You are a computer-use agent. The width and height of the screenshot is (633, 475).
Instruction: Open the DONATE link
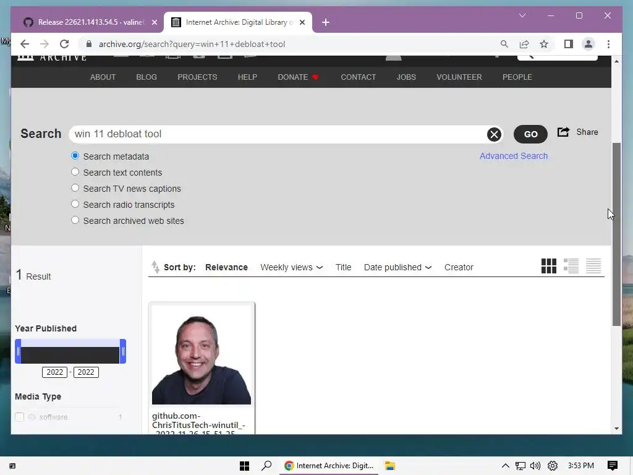tap(298, 77)
